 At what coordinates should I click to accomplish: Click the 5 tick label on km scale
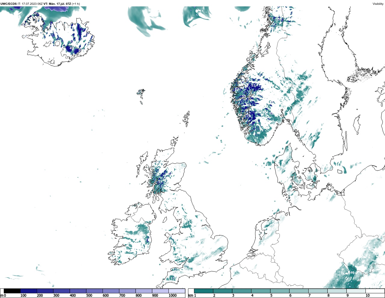271,296
